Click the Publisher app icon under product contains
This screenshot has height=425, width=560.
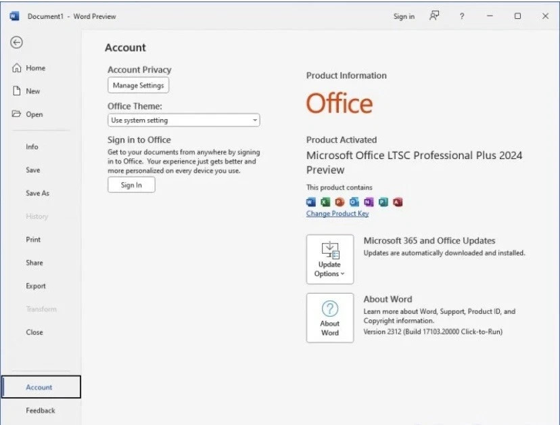[x=383, y=202]
